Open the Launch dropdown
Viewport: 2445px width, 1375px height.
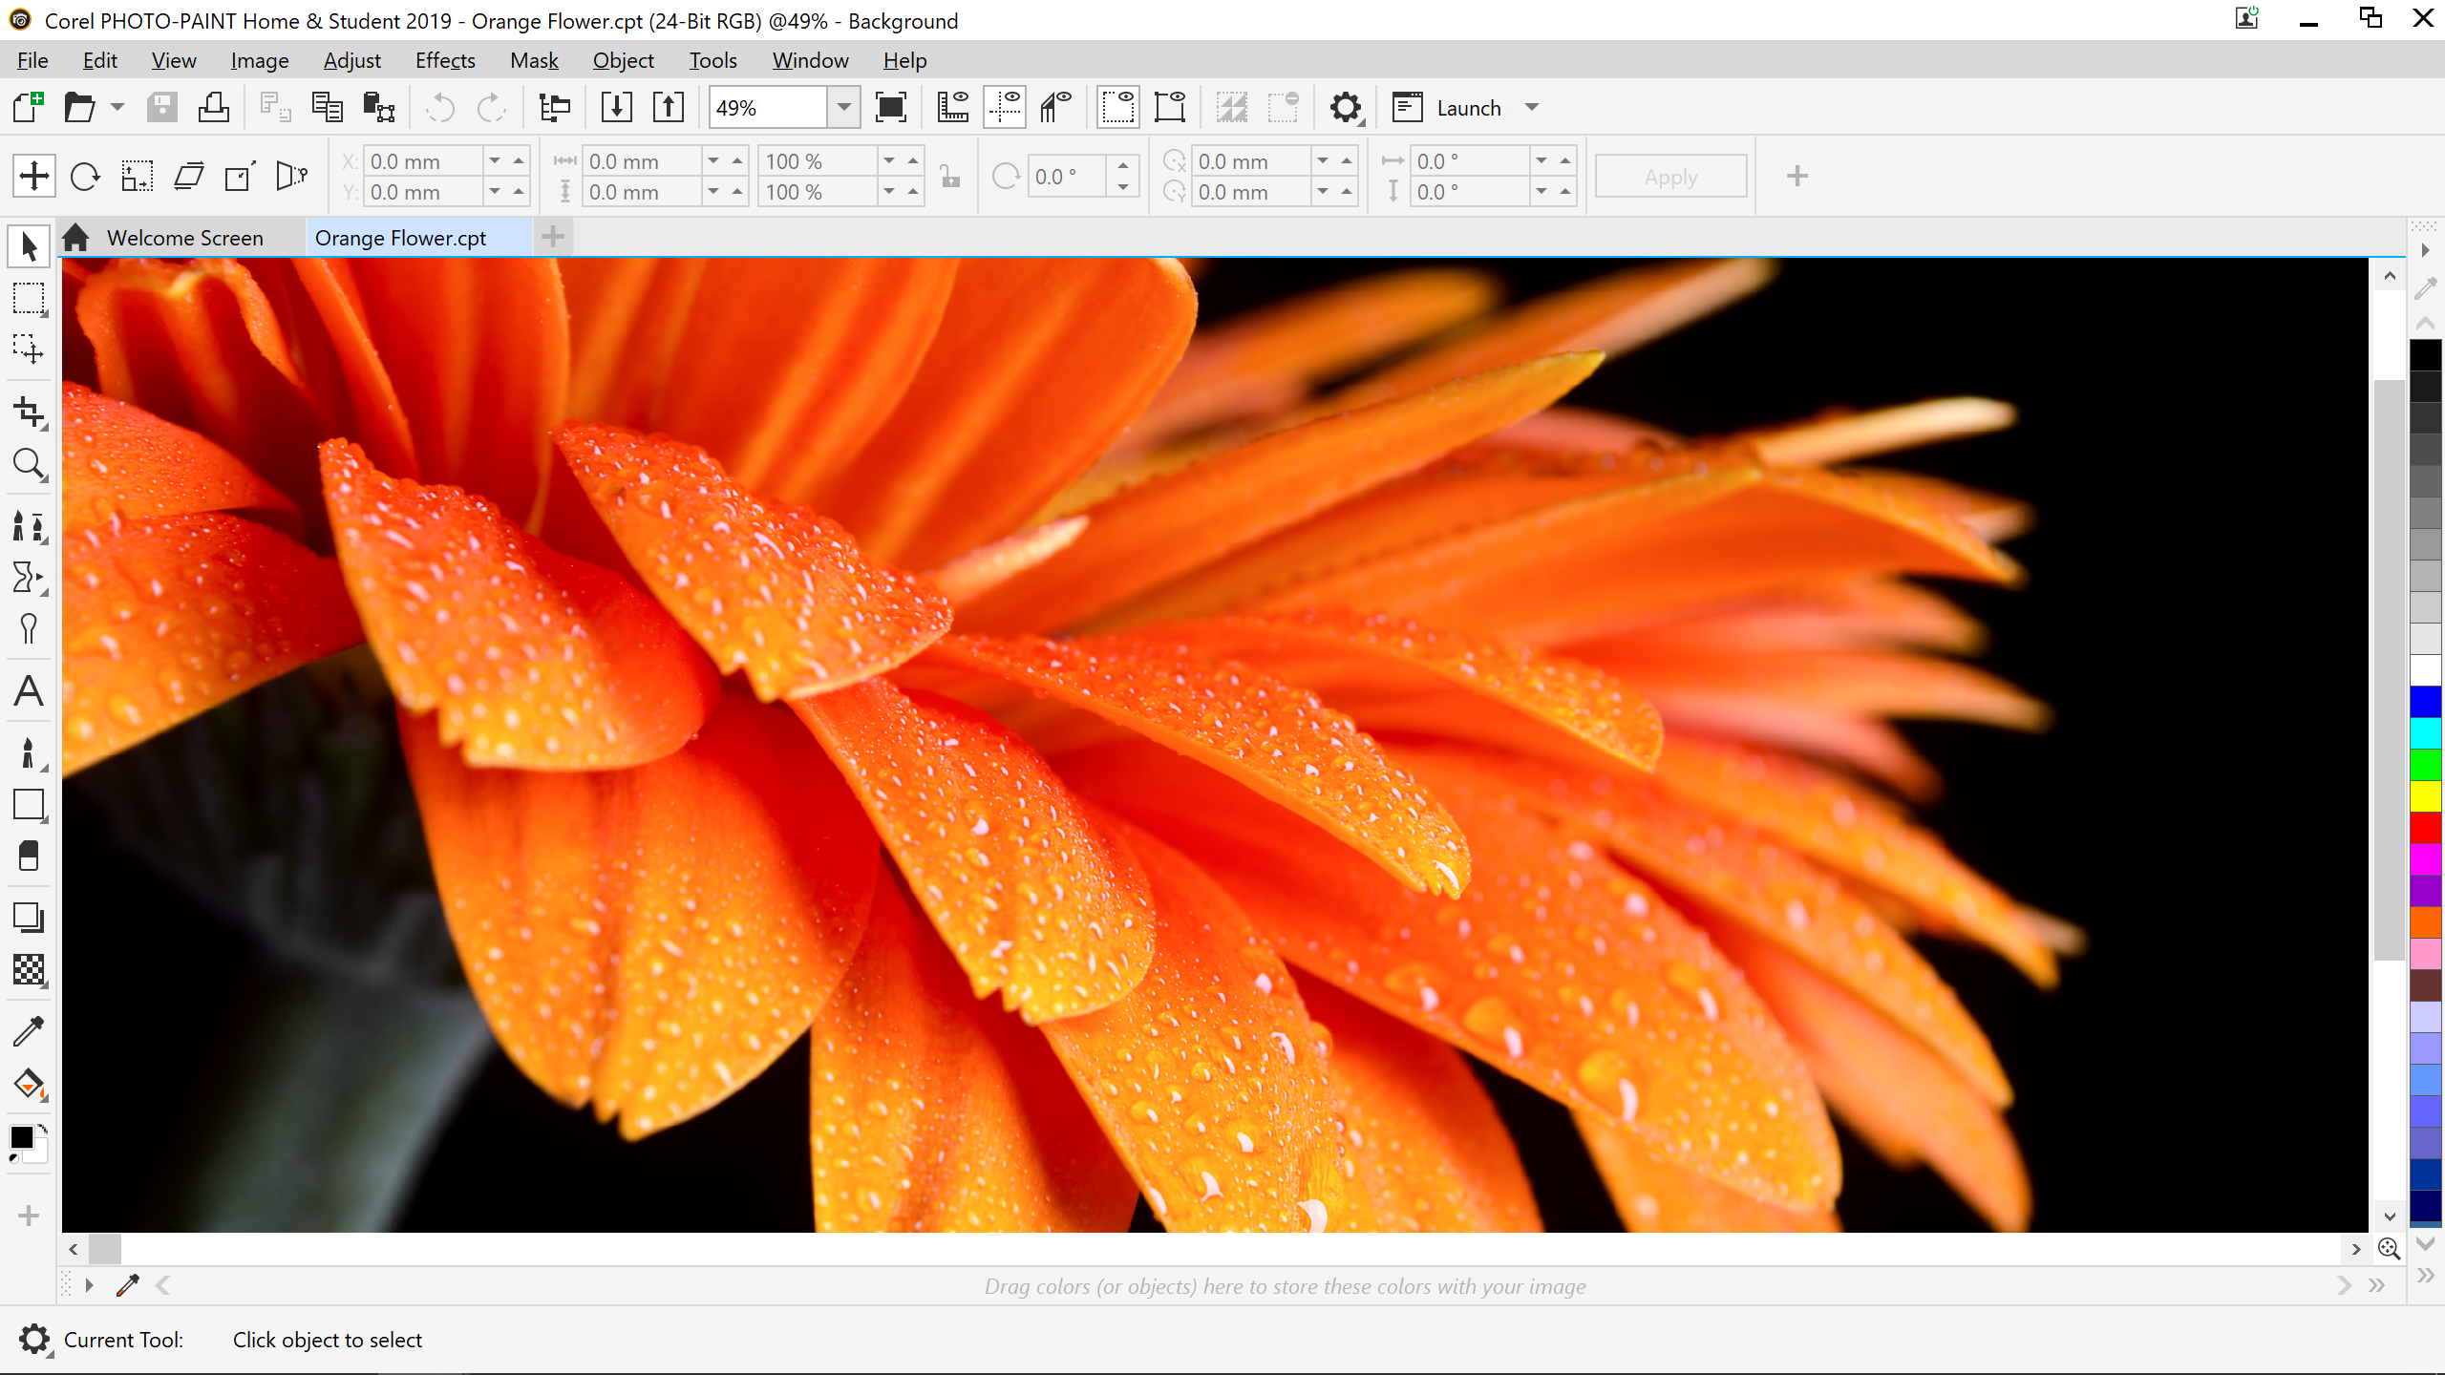pyautogui.click(x=1533, y=107)
